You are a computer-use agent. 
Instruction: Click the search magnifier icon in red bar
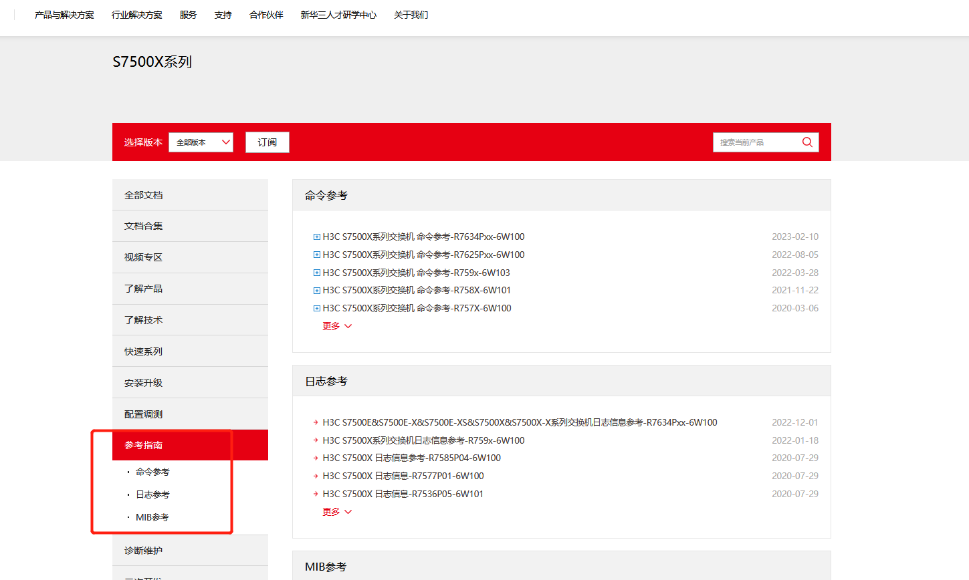(807, 142)
